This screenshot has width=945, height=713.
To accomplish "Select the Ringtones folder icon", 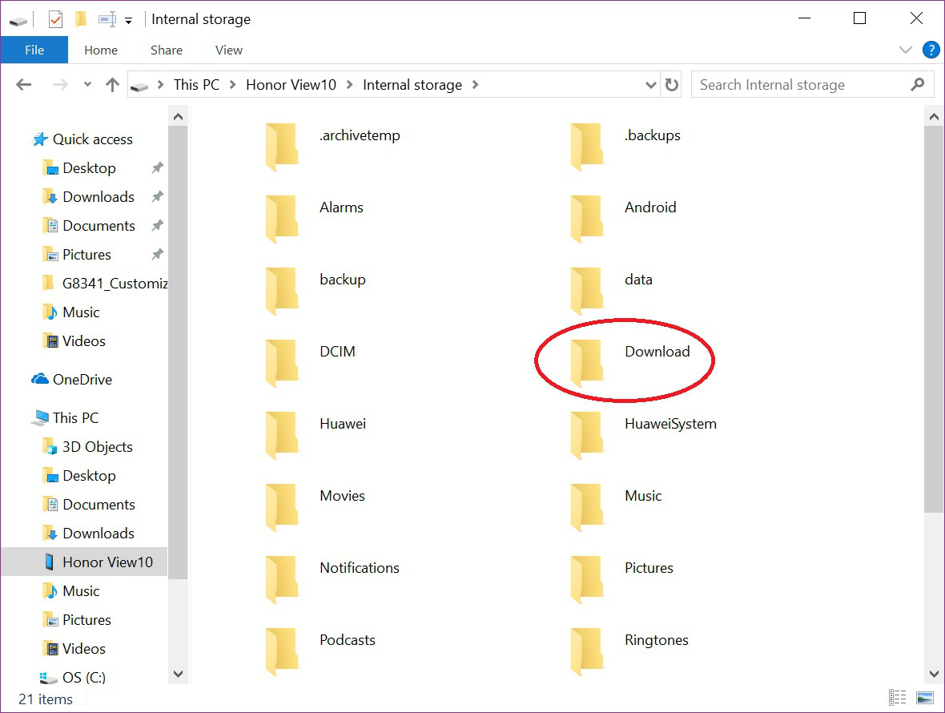I will 587,651.
